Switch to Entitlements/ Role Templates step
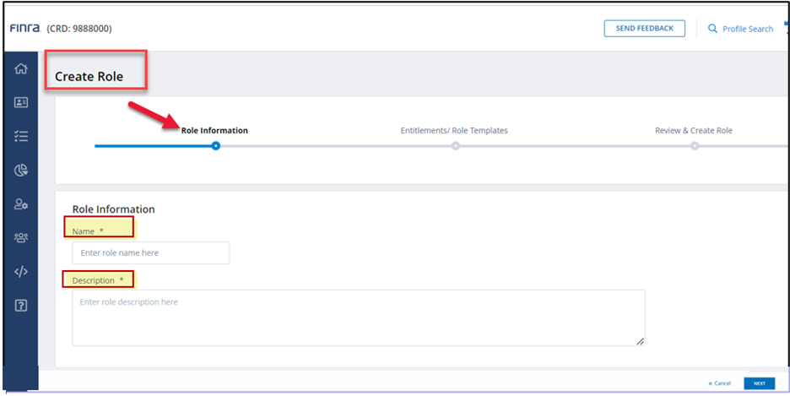 point(454,131)
